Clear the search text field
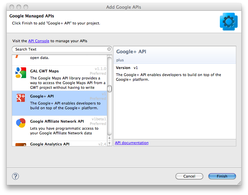The width and height of the screenshot is (248, 195). click(109, 49)
